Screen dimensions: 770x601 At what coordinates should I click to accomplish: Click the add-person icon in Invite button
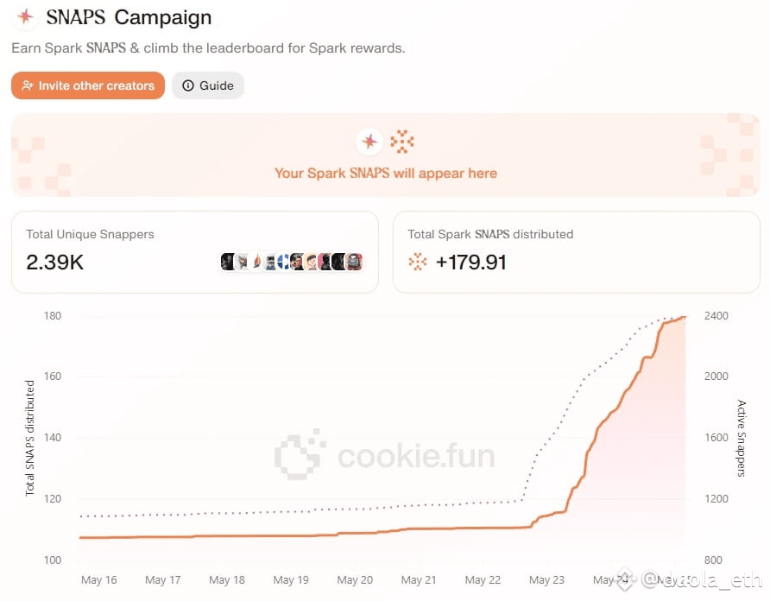coord(28,85)
